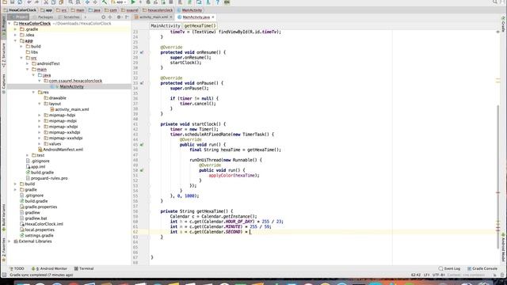
Task: Open the Terminal tool window
Action: click(x=84, y=268)
